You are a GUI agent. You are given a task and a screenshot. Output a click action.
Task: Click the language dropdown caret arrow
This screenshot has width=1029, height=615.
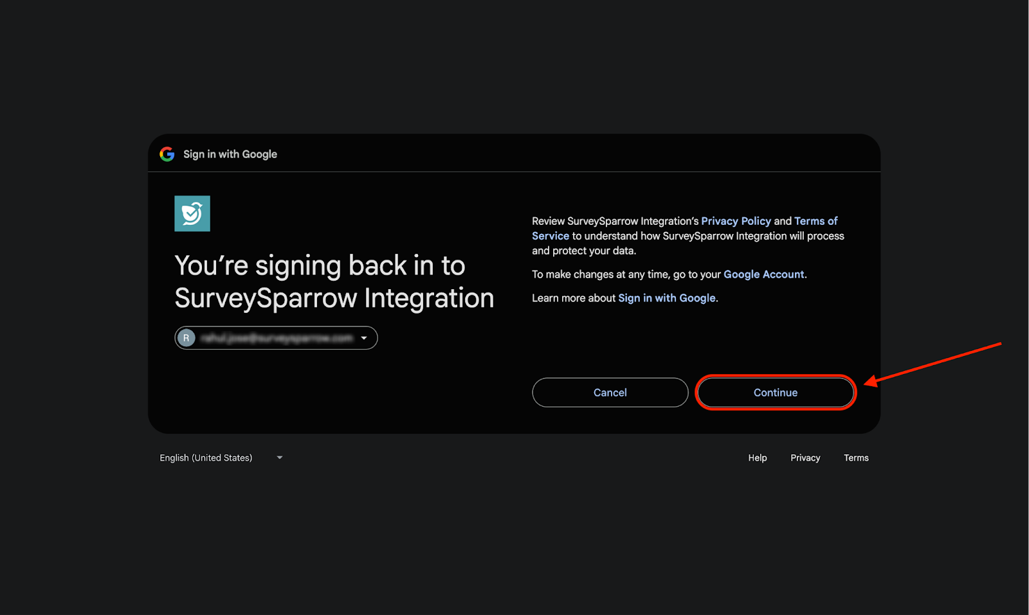coord(280,458)
